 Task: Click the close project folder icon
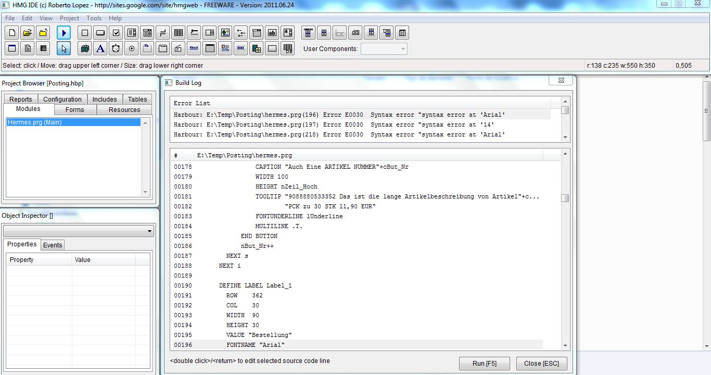click(43, 33)
